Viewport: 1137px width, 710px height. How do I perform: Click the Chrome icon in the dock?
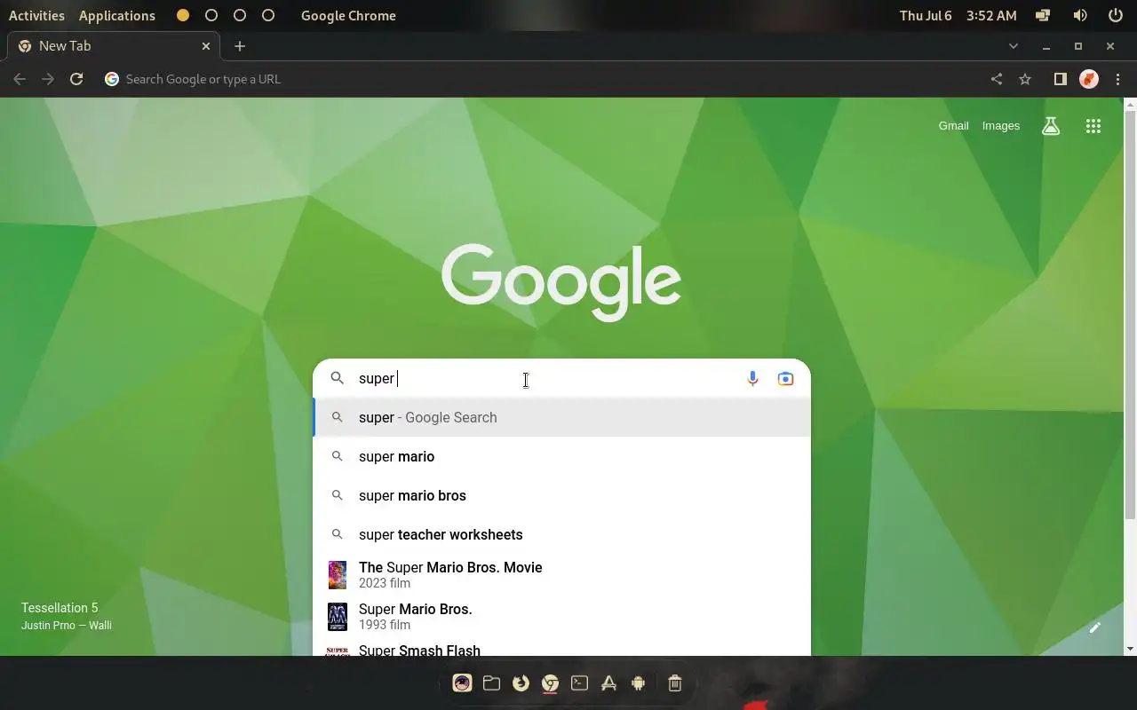coord(551,682)
